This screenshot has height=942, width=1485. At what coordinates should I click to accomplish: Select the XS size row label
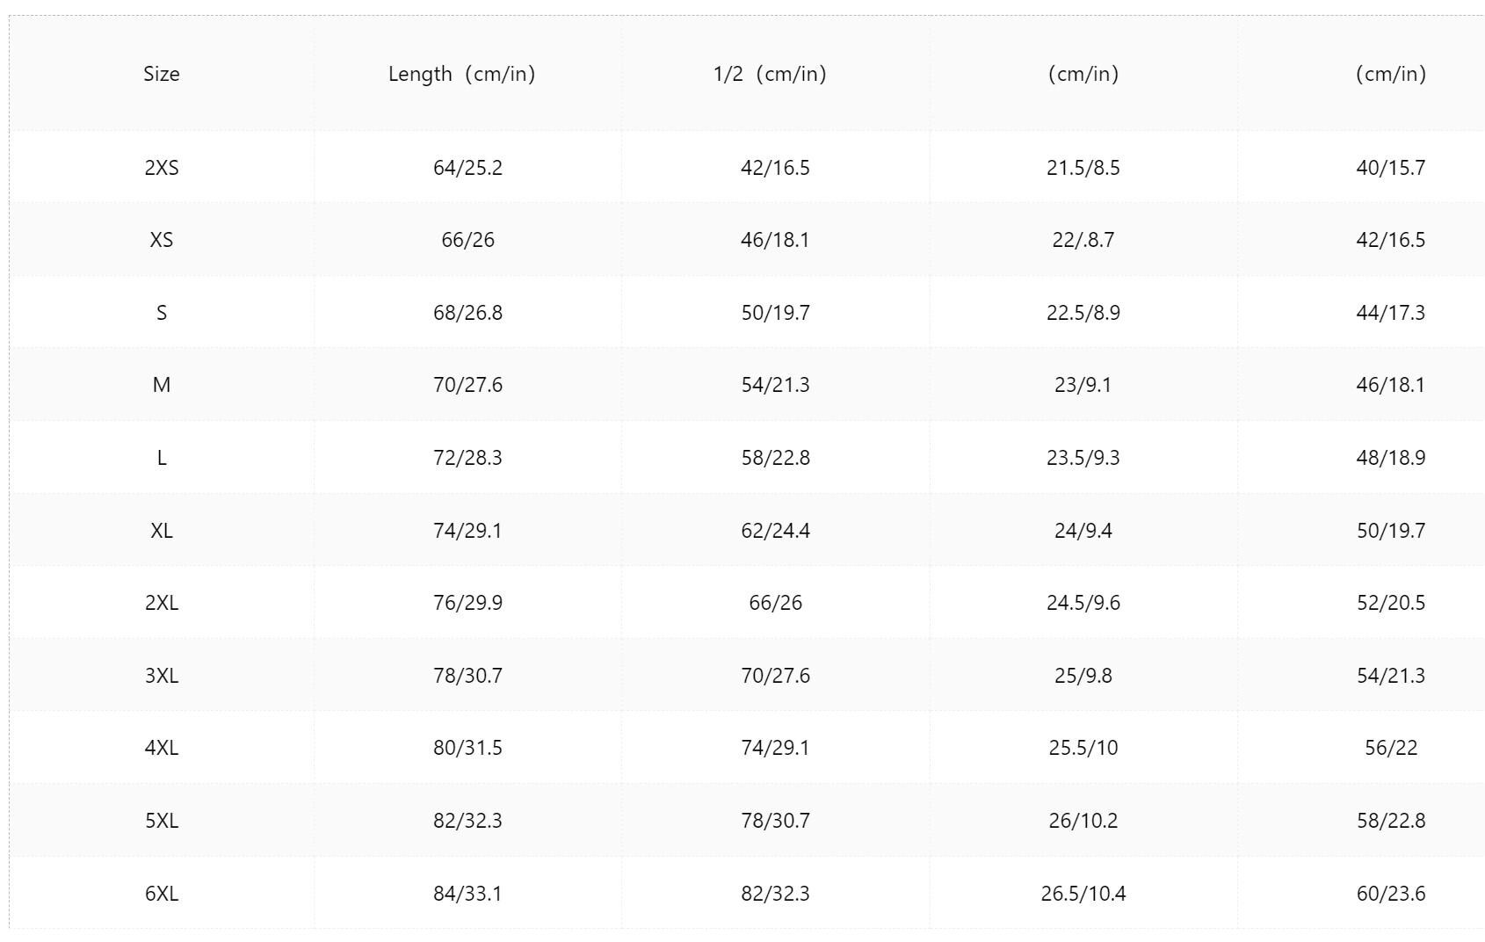click(x=162, y=240)
